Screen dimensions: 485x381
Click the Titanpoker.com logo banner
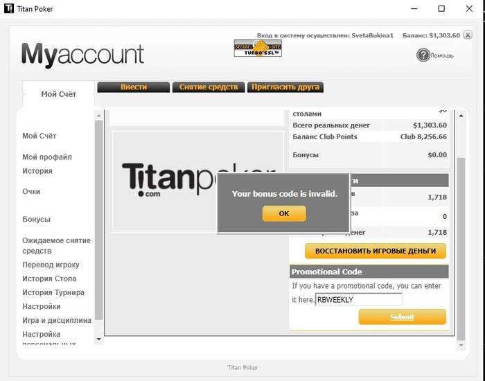(197, 181)
